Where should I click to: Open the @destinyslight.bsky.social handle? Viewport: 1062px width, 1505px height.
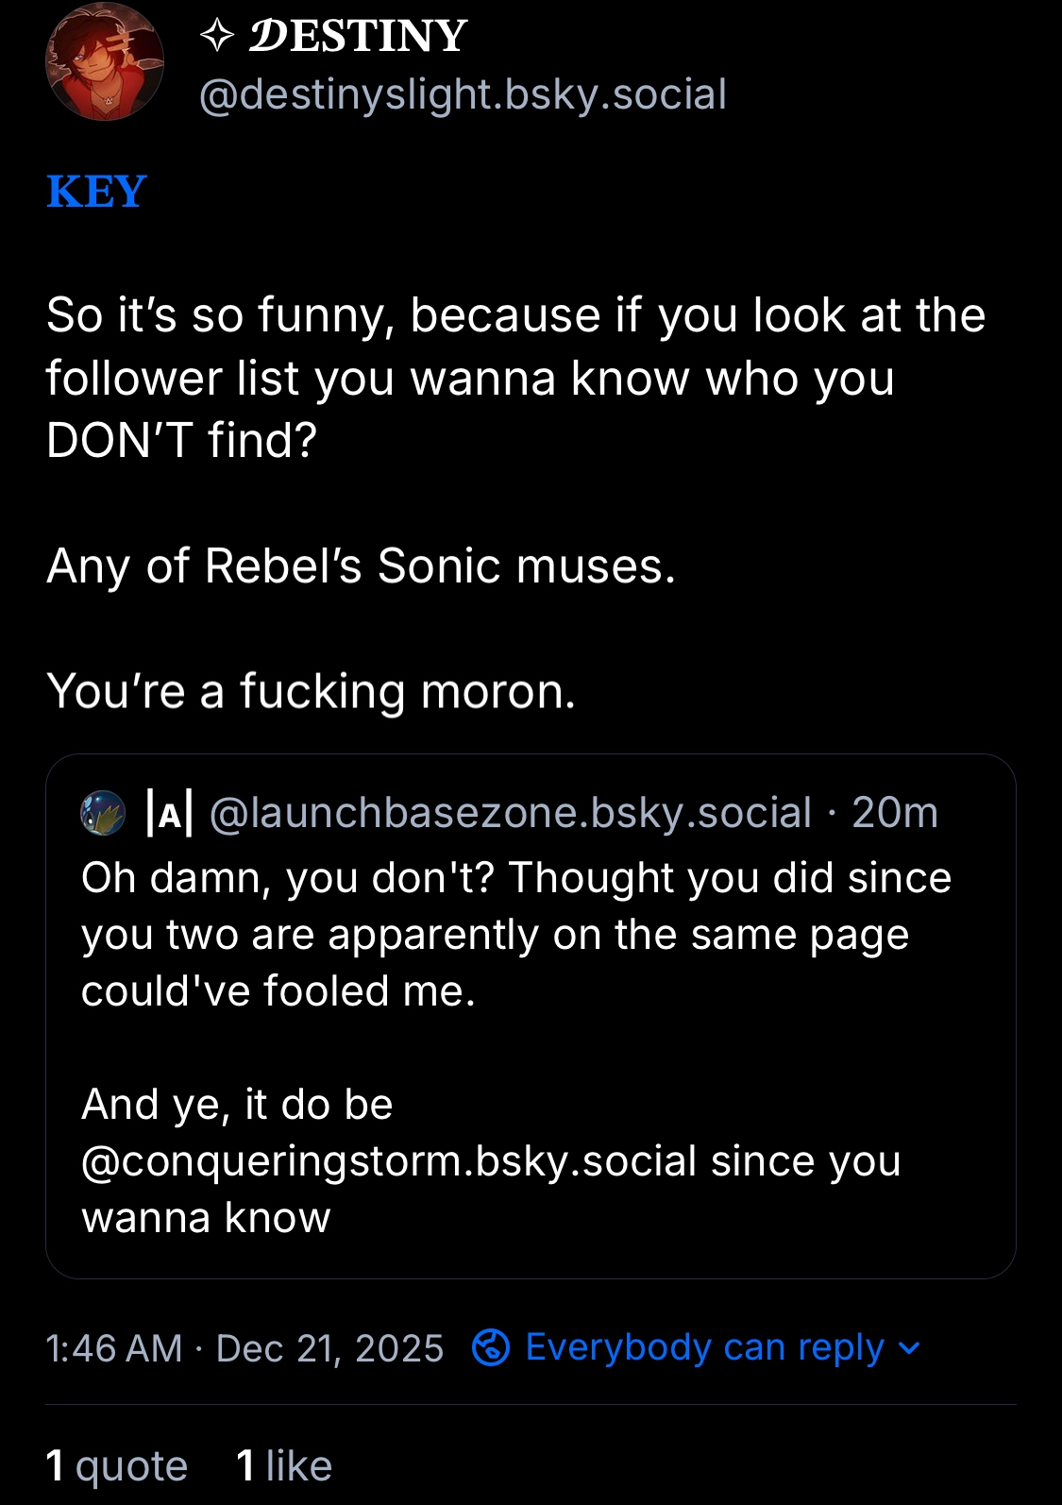(x=463, y=94)
